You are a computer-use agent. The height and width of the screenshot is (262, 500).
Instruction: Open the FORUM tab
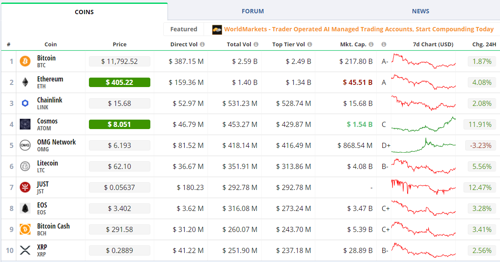point(253,11)
